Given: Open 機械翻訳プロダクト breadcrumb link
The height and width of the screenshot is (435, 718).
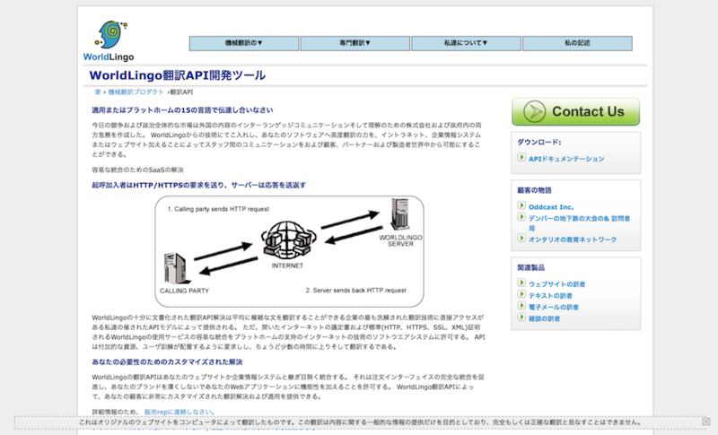Looking at the screenshot, I should pos(136,92).
